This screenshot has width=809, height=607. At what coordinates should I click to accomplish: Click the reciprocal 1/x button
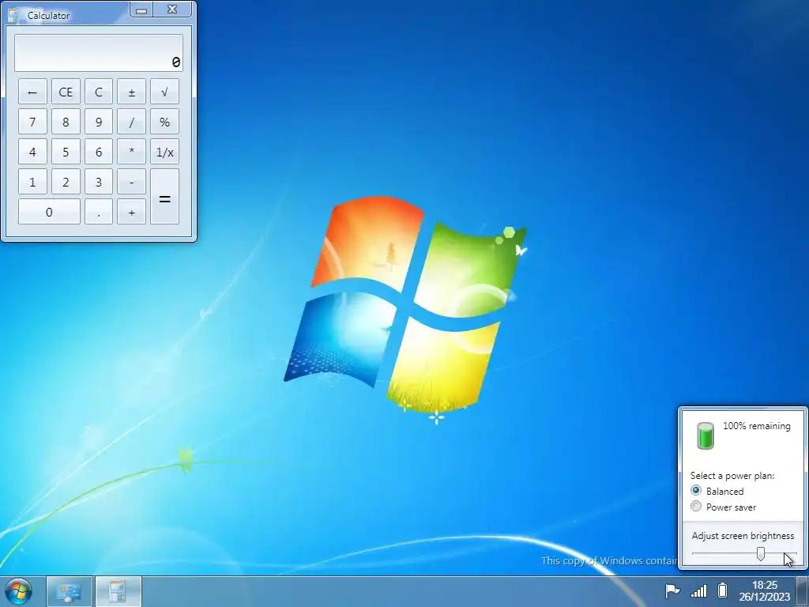coord(164,152)
